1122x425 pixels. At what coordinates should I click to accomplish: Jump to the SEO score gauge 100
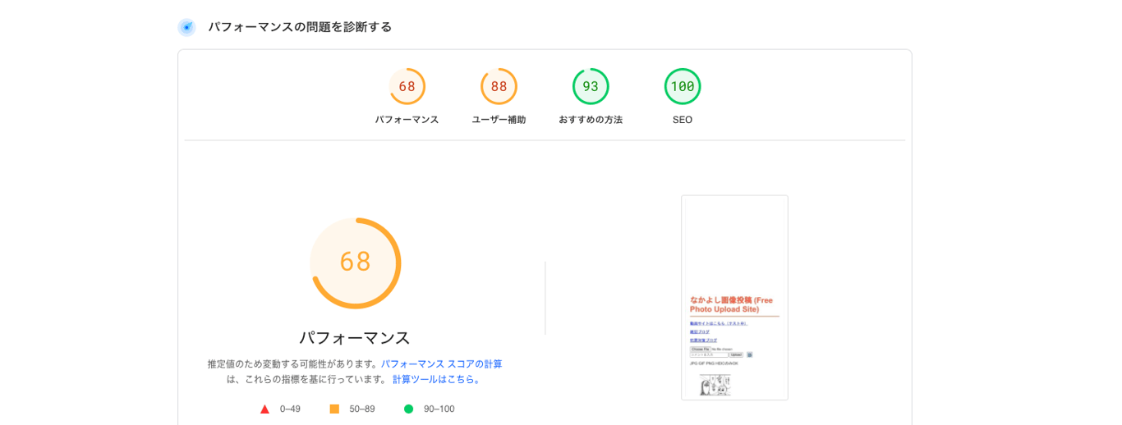(683, 86)
